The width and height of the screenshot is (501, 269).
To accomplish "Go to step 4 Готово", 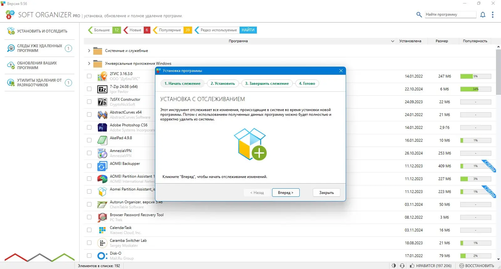I will [307, 84].
